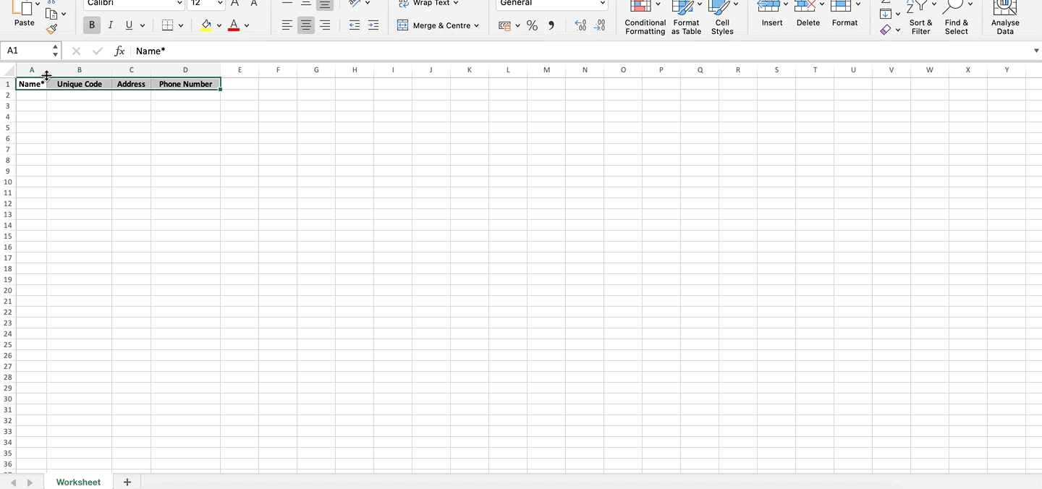Select row 10 header
Screen dimensions: 1042x489
[8, 182]
